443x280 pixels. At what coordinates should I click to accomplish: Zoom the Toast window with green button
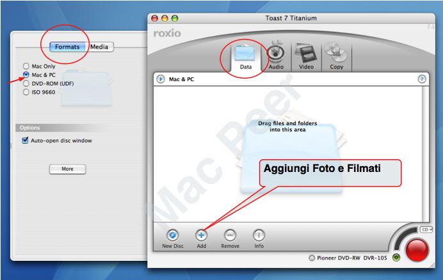coord(175,19)
